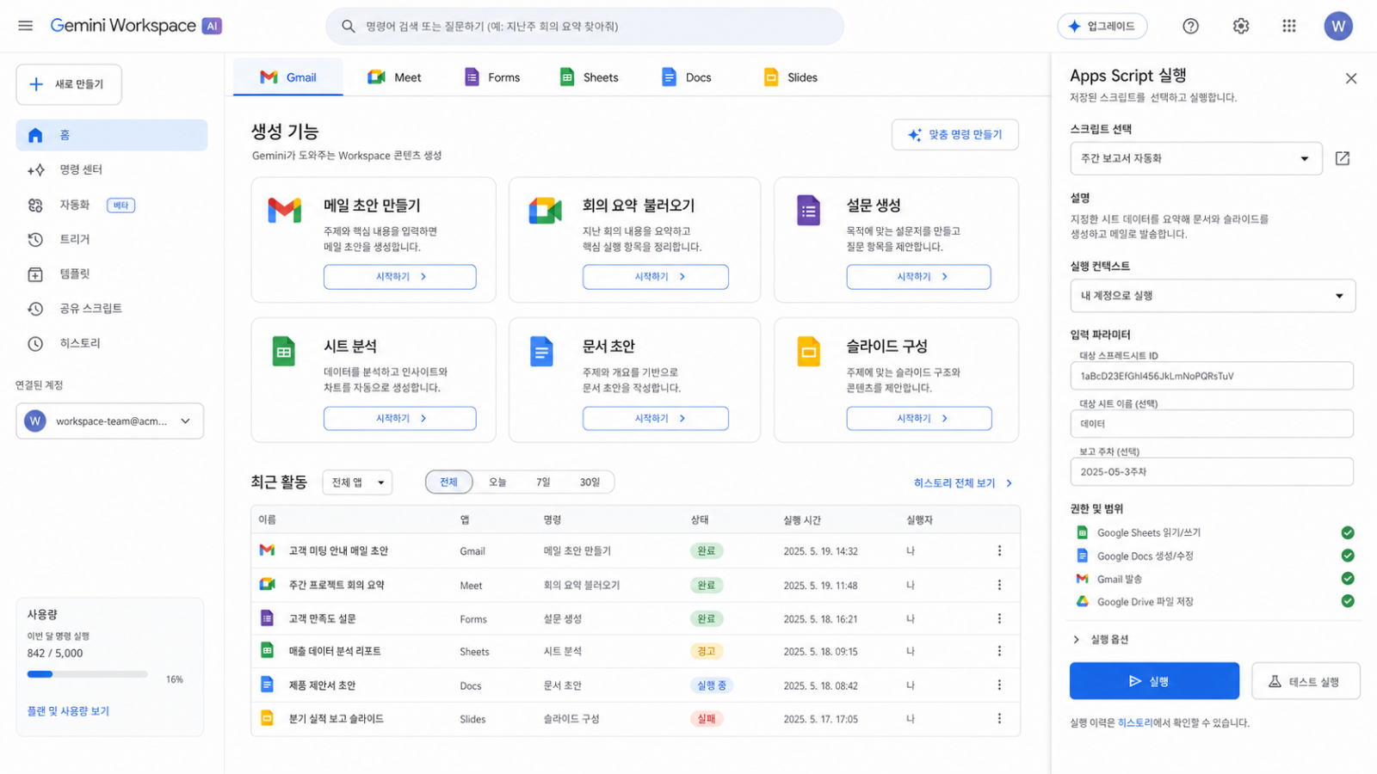The width and height of the screenshot is (1377, 774).
Task: Switch to the Sheets tab
Action: 590,77
